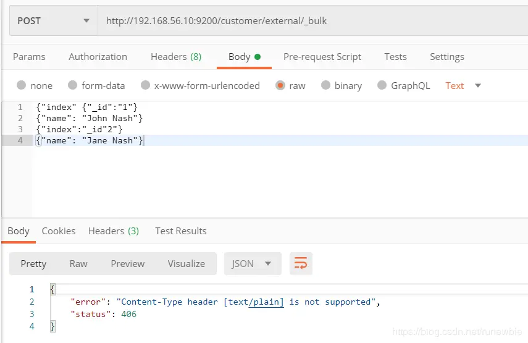
Task: Open the request Settings tab
Action: point(447,57)
